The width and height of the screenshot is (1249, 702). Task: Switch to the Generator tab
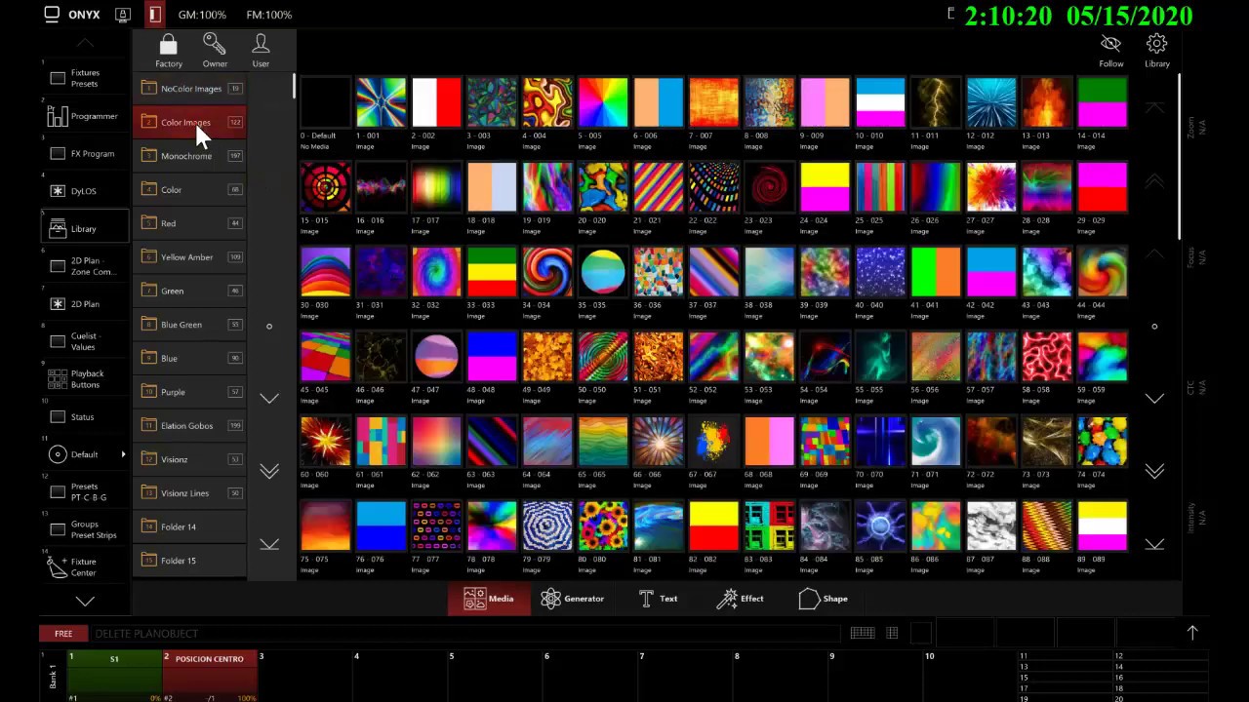click(x=573, y=599)
